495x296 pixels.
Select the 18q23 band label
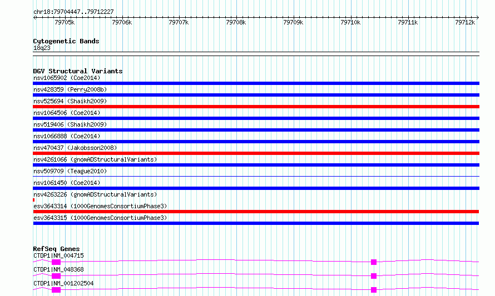point(42,48)
